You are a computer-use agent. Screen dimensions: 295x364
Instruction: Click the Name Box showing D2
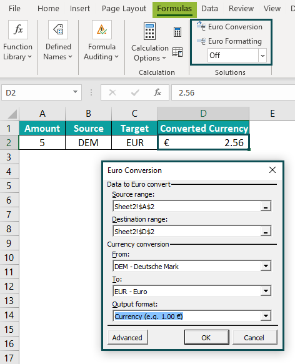click(x=37, y=92)
